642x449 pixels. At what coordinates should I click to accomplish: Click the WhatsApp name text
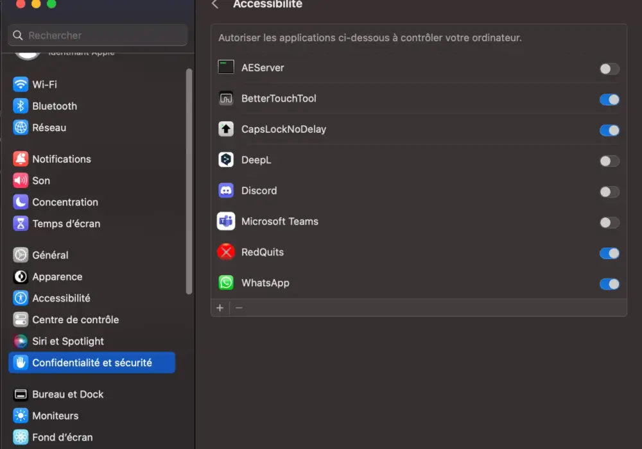point(265,283)
